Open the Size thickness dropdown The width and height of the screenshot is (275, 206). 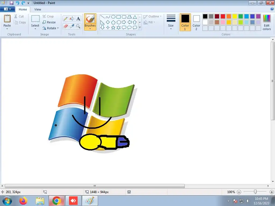171,22
